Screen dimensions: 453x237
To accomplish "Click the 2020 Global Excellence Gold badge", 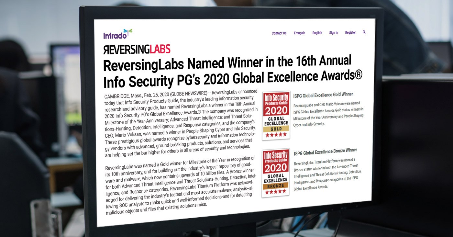I will tap(276, 115).
